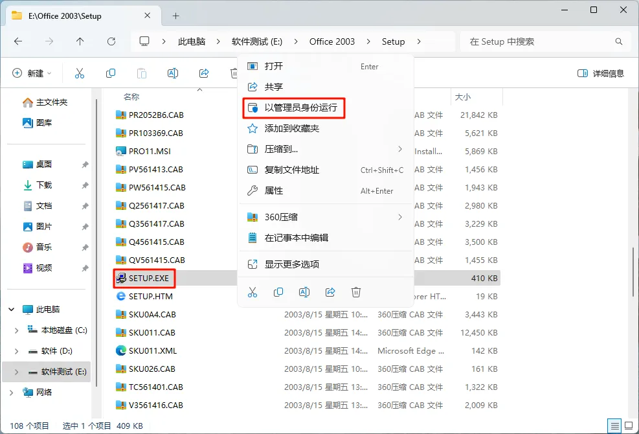Go up one folder level
Image resolution: width=639 pixels, height=434 pixels.
80,41
